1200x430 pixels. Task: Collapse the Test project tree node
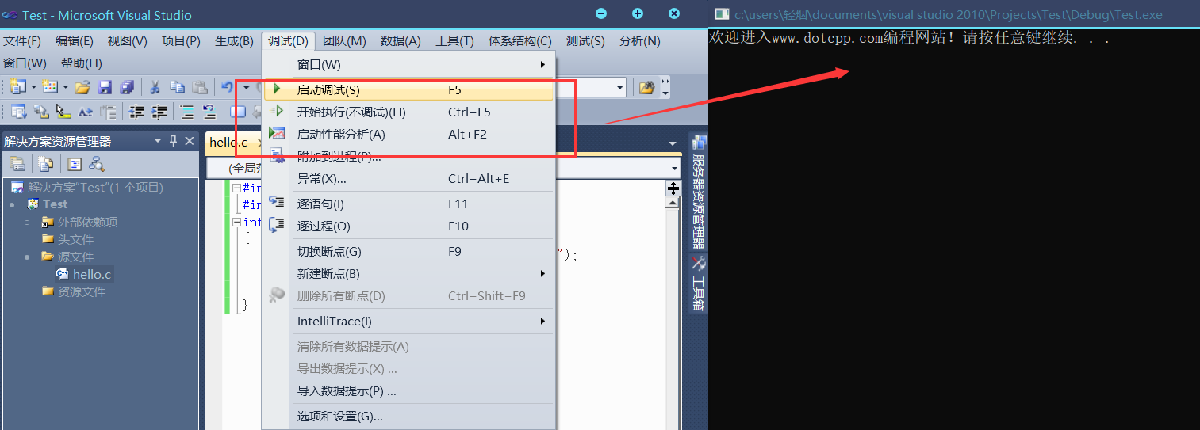coord(12,204)
